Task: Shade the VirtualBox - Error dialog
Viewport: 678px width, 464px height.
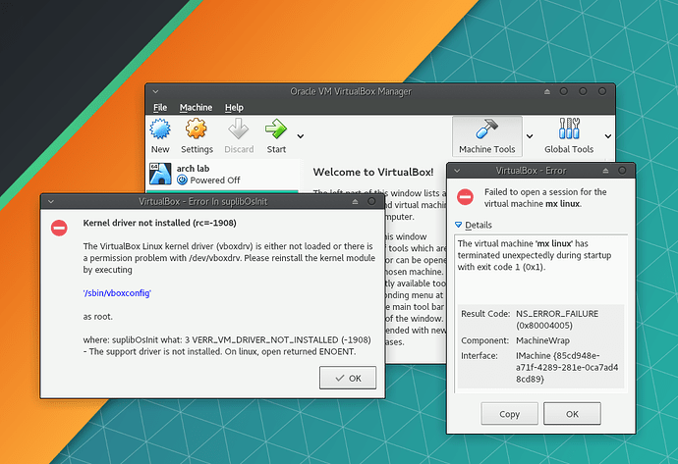Action: tap(605, 171)
